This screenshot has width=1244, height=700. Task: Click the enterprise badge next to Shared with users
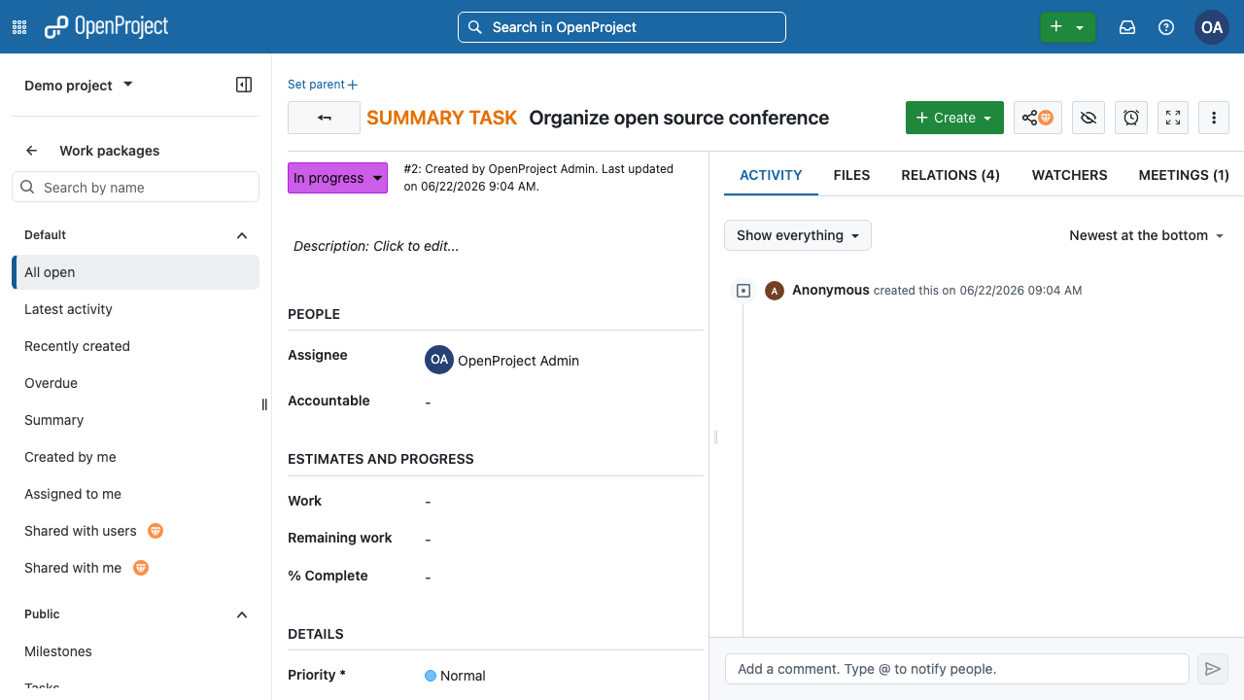coord(155,531)
